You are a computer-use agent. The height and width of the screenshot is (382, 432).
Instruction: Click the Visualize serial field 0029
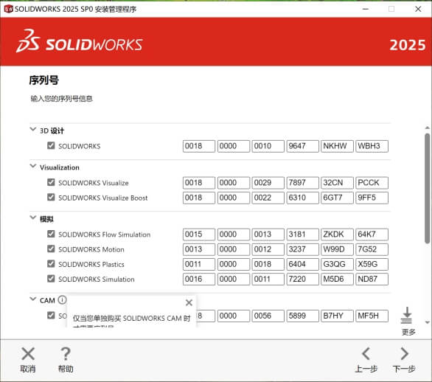(268, 183)
